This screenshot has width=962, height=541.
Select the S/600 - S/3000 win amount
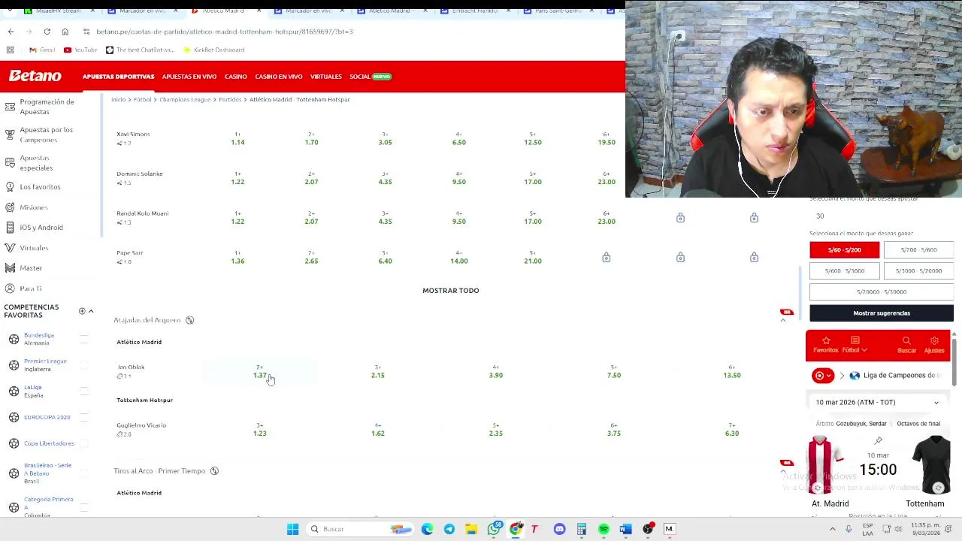(x=844, y=270)
